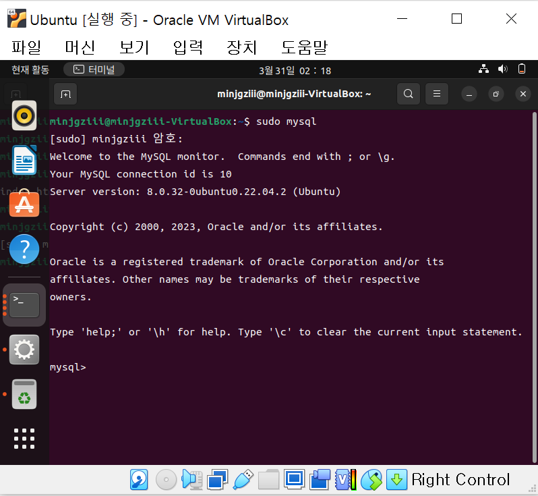Click the display monitor status icon
Image resolution: width=538 pixels, height=496 pixels.
(x=295, y=480)
